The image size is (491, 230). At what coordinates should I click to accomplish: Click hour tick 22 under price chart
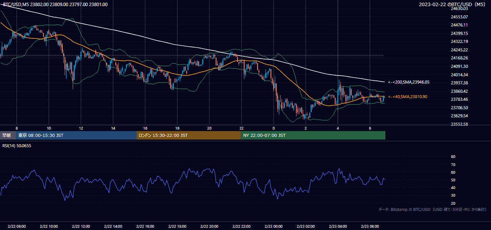(x=241, y=128)
